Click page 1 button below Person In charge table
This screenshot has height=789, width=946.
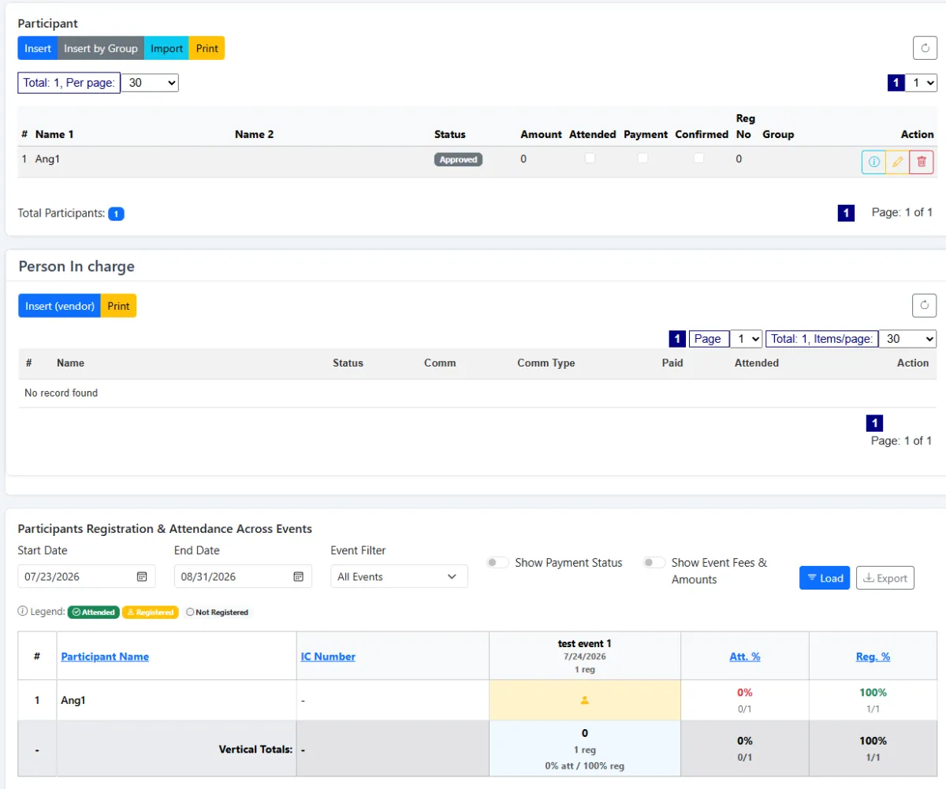(x=875, y=423)
